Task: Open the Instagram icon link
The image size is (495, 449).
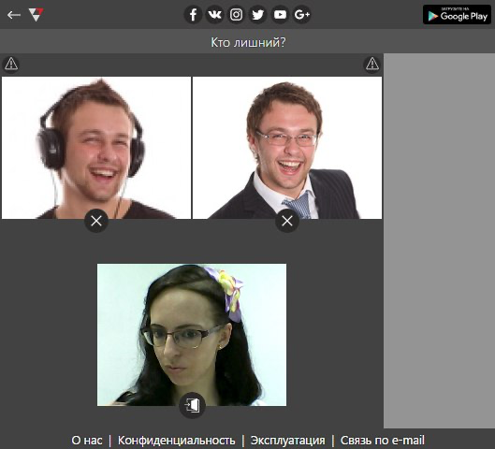Action: click(x=236, y=15)
